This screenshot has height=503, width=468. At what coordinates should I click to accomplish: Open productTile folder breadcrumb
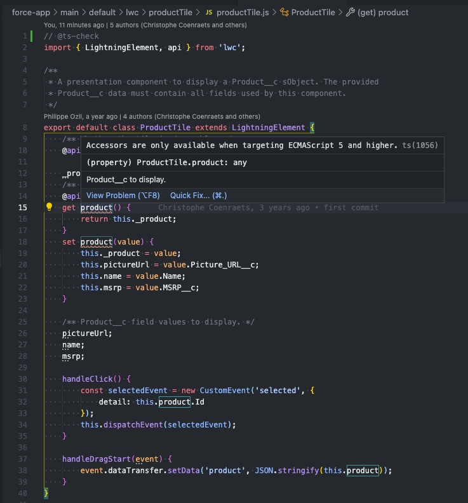click(x=170, y=13)
